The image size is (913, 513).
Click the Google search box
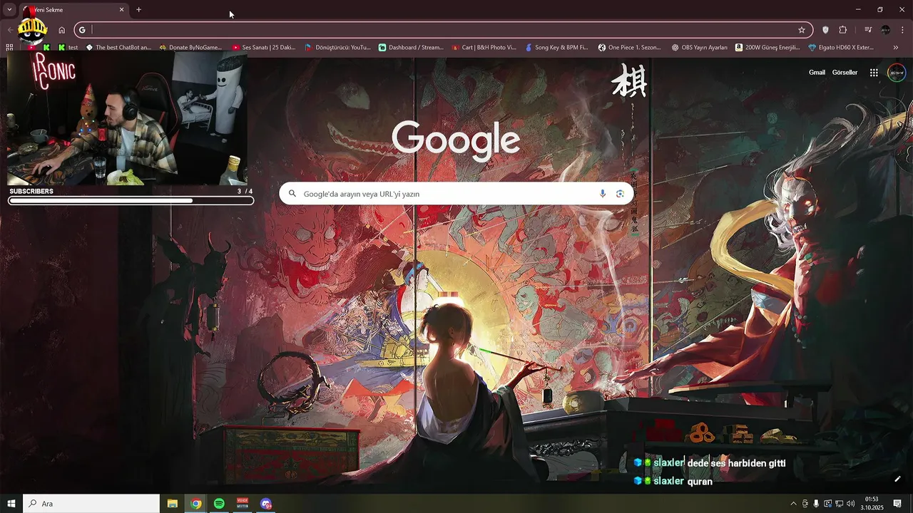click(456, 194)
